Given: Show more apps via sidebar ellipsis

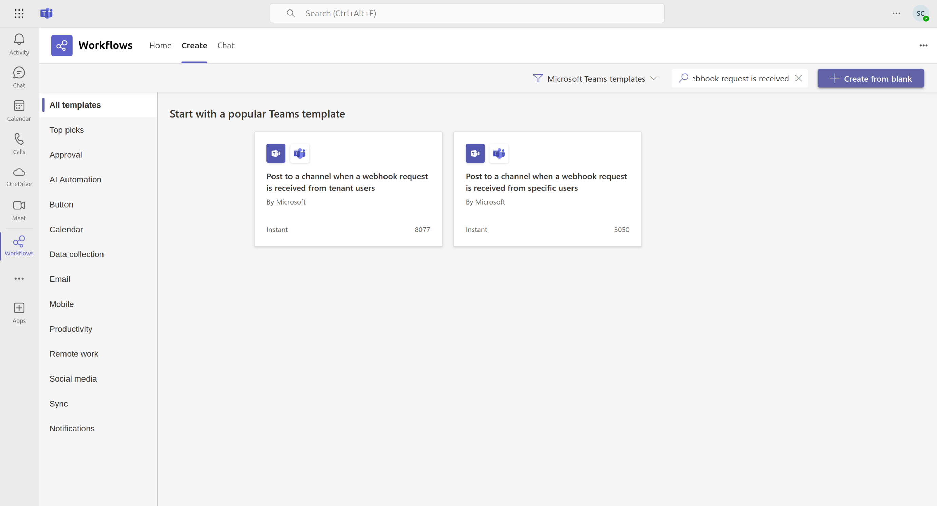Looking at the screenshot, I should pyautogui.click(x=19, y=278).
